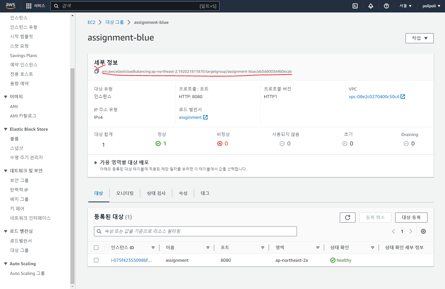445x289 pixels.
Task: Click the top search field
Action: click(135, 6)
